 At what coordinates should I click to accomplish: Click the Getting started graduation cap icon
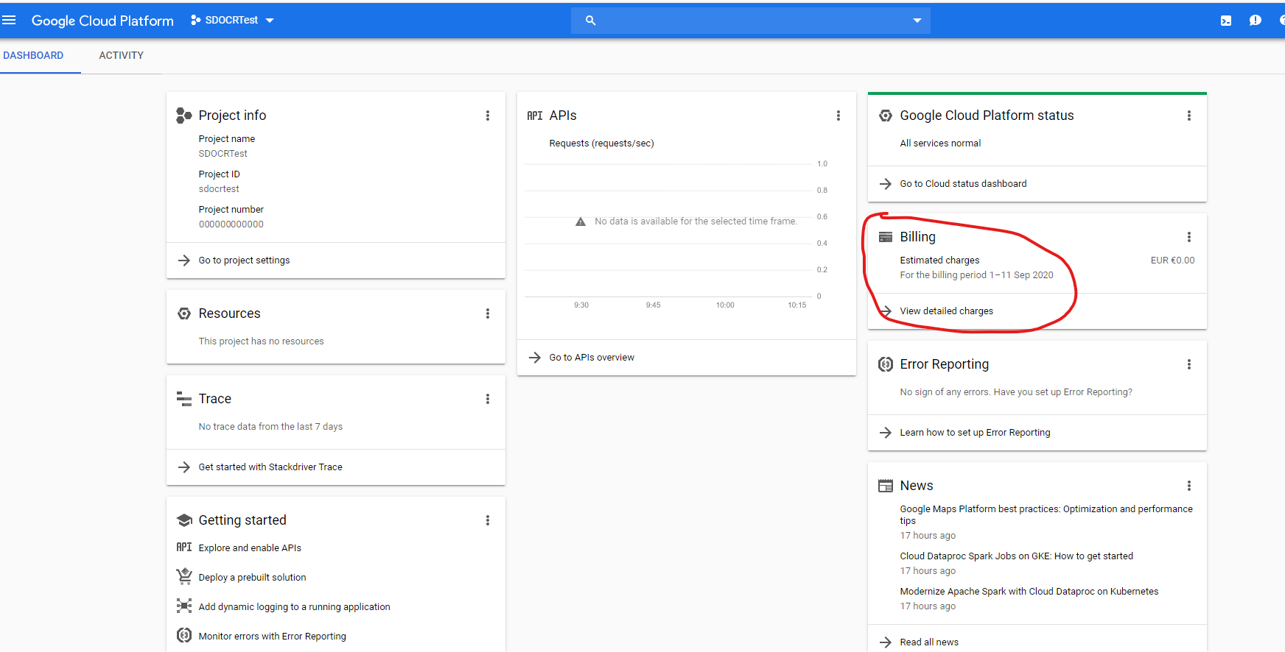184,520
